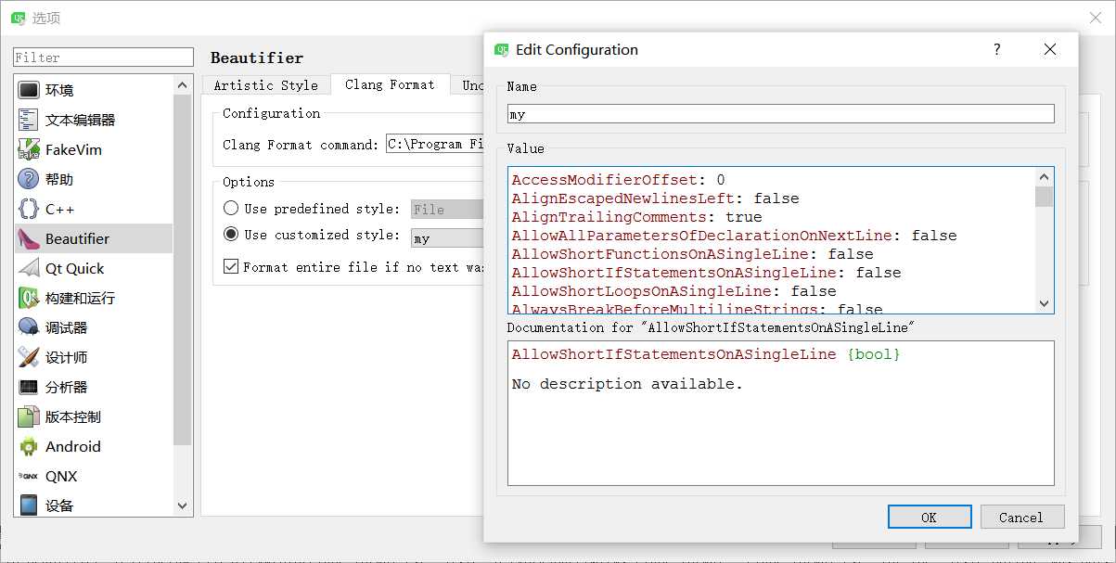Open the help question-mark sidebar icon
This screenshot has height=563, width=1116.
pos(29,179)
